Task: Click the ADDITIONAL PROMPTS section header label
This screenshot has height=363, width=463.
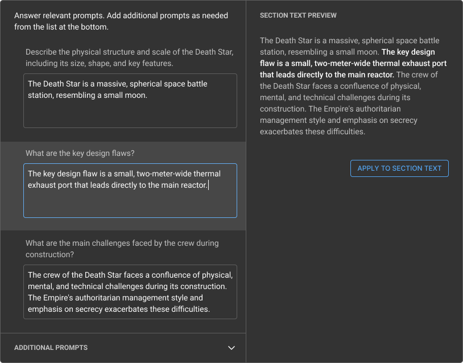Action: 51,348
